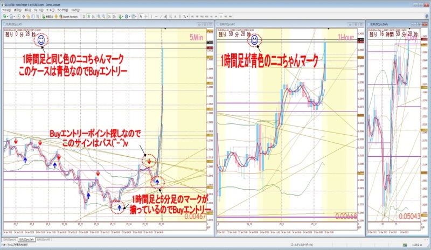Zoom out the chart magnifier
The height and width of the screenshot is (250, 431).
[104, 17]
